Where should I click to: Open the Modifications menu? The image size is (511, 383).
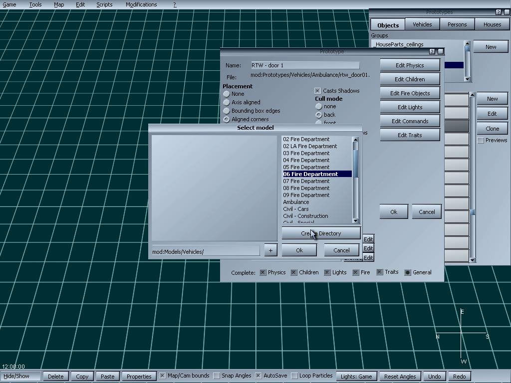(x=141, y=4)
